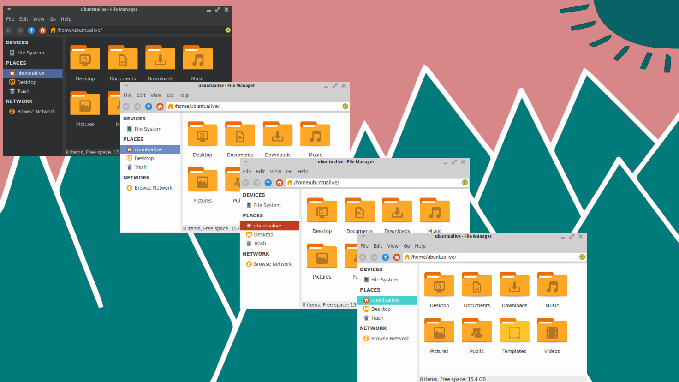Screen dimensions: 679x382
Task: Open Downloads folder in the blue-selection window
Action: 278,134
